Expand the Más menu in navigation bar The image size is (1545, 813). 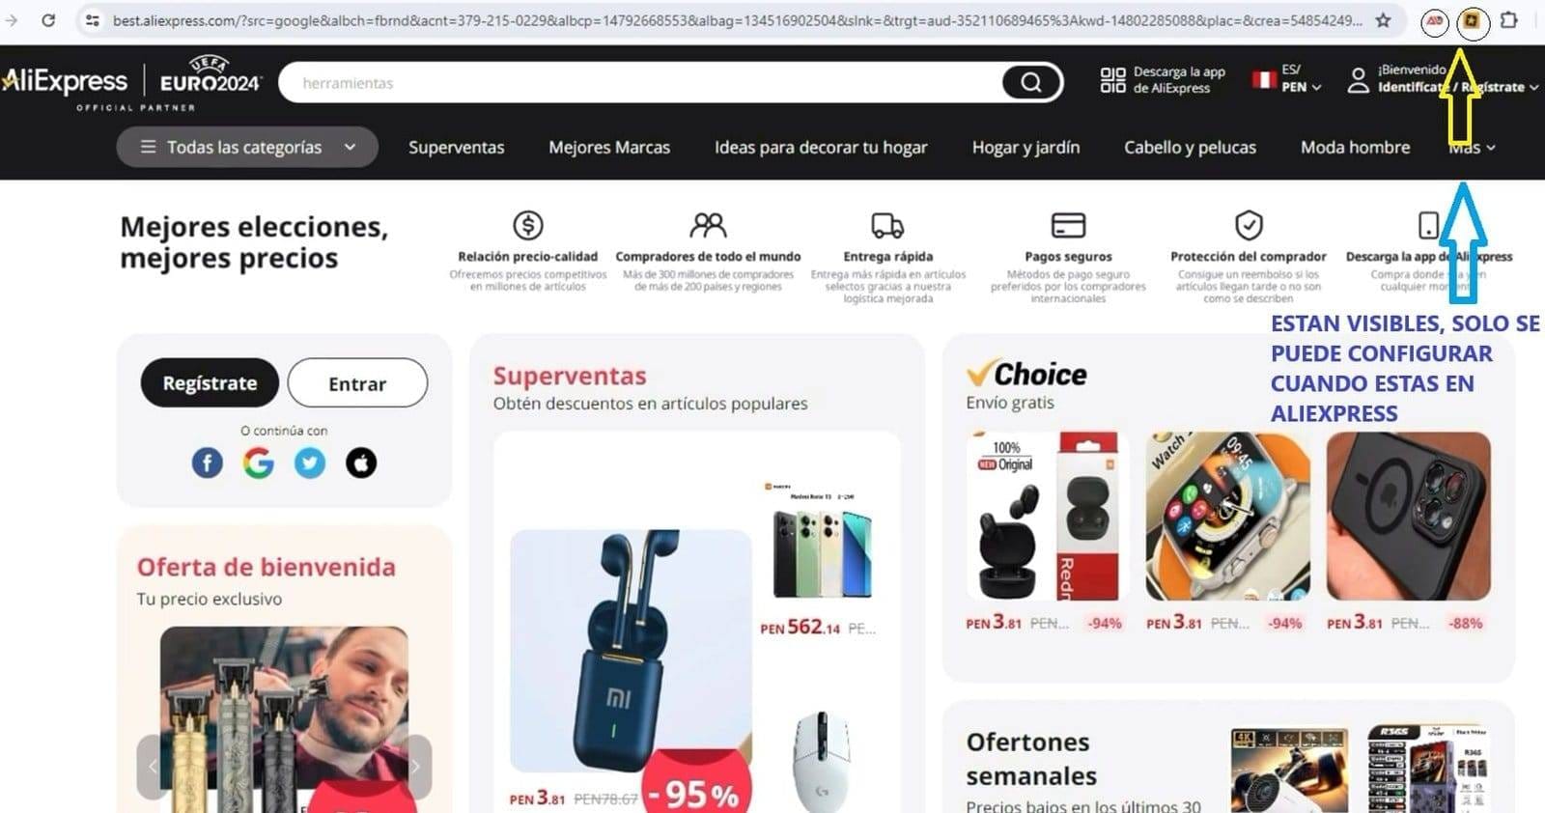click(x=1472, y=148)
